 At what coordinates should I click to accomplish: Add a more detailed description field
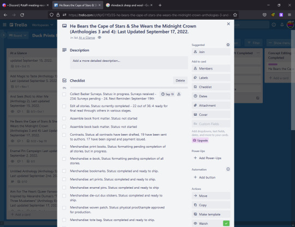[x=129, y=62]
